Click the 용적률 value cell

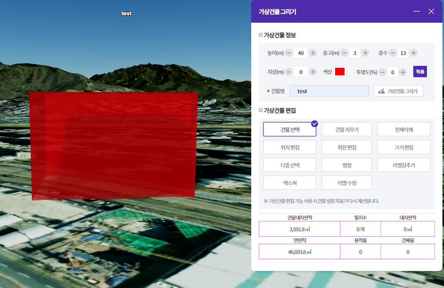(361, 252)
